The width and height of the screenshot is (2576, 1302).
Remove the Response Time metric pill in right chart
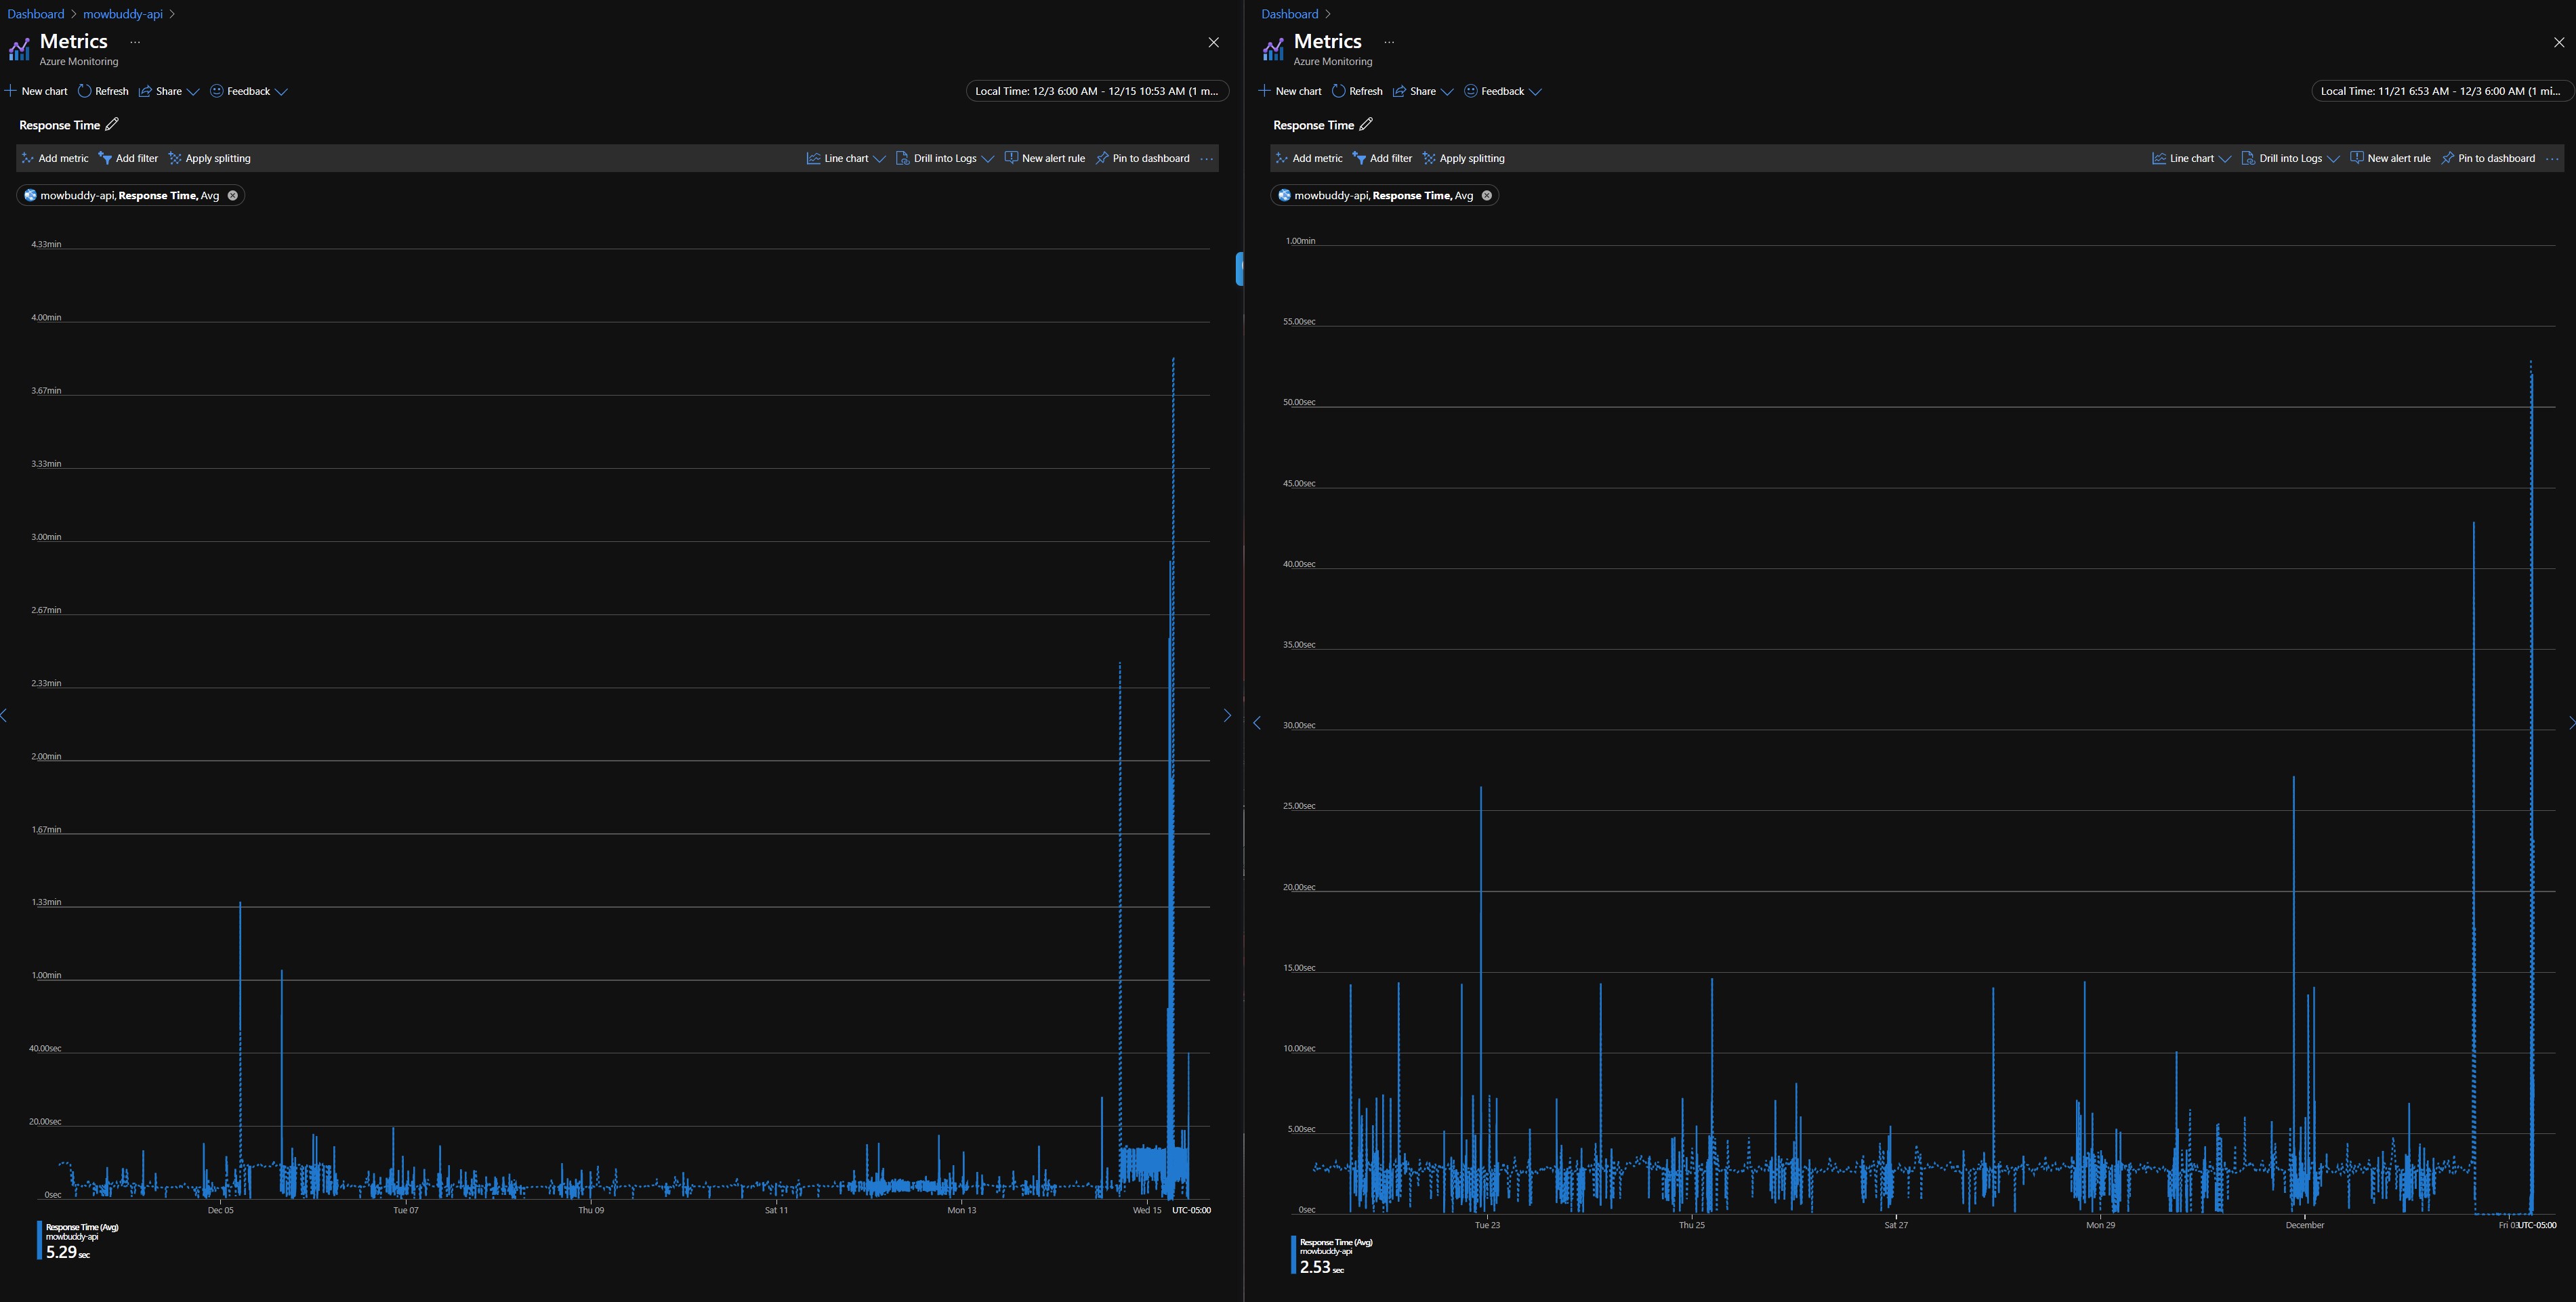click(1487, 195)
